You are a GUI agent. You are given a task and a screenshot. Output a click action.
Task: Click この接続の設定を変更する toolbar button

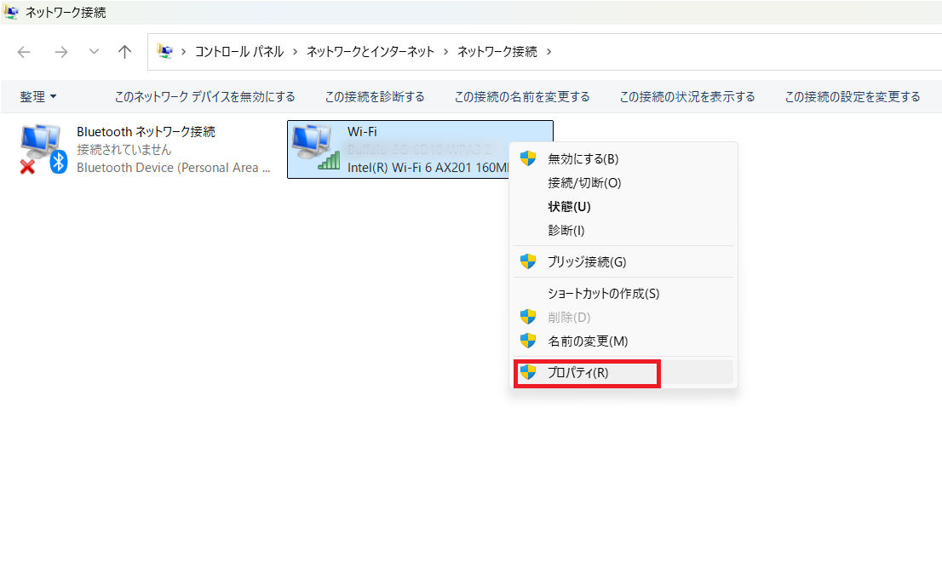tap(852, 97)
